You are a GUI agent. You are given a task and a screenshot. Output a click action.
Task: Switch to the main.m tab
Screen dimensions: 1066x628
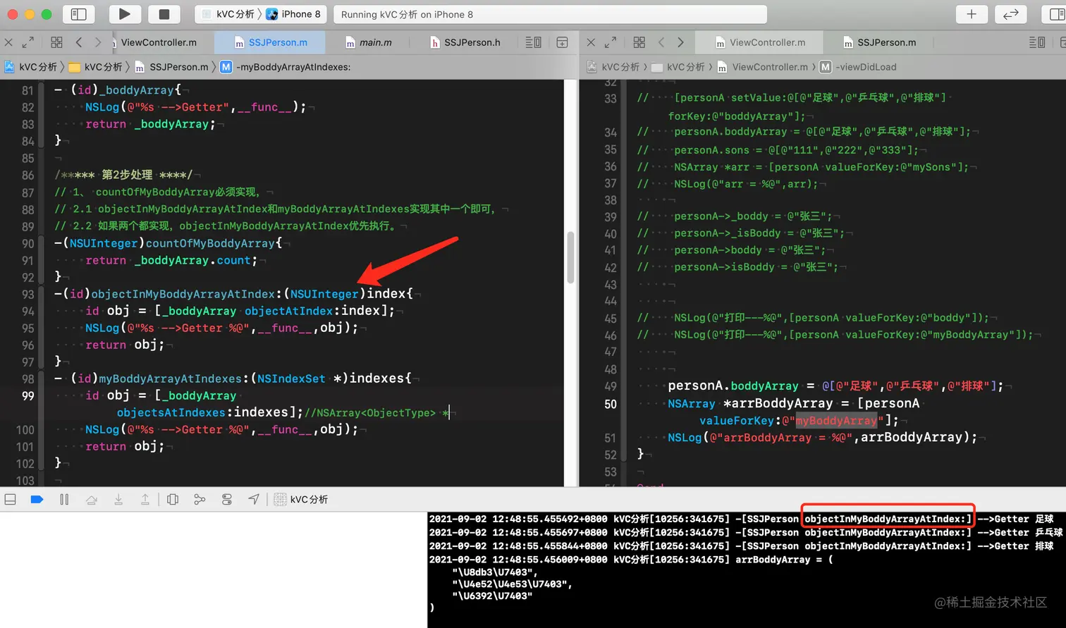pos(369,42)
